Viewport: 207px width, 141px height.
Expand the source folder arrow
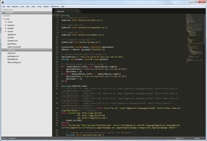click(x=6, y=32)
